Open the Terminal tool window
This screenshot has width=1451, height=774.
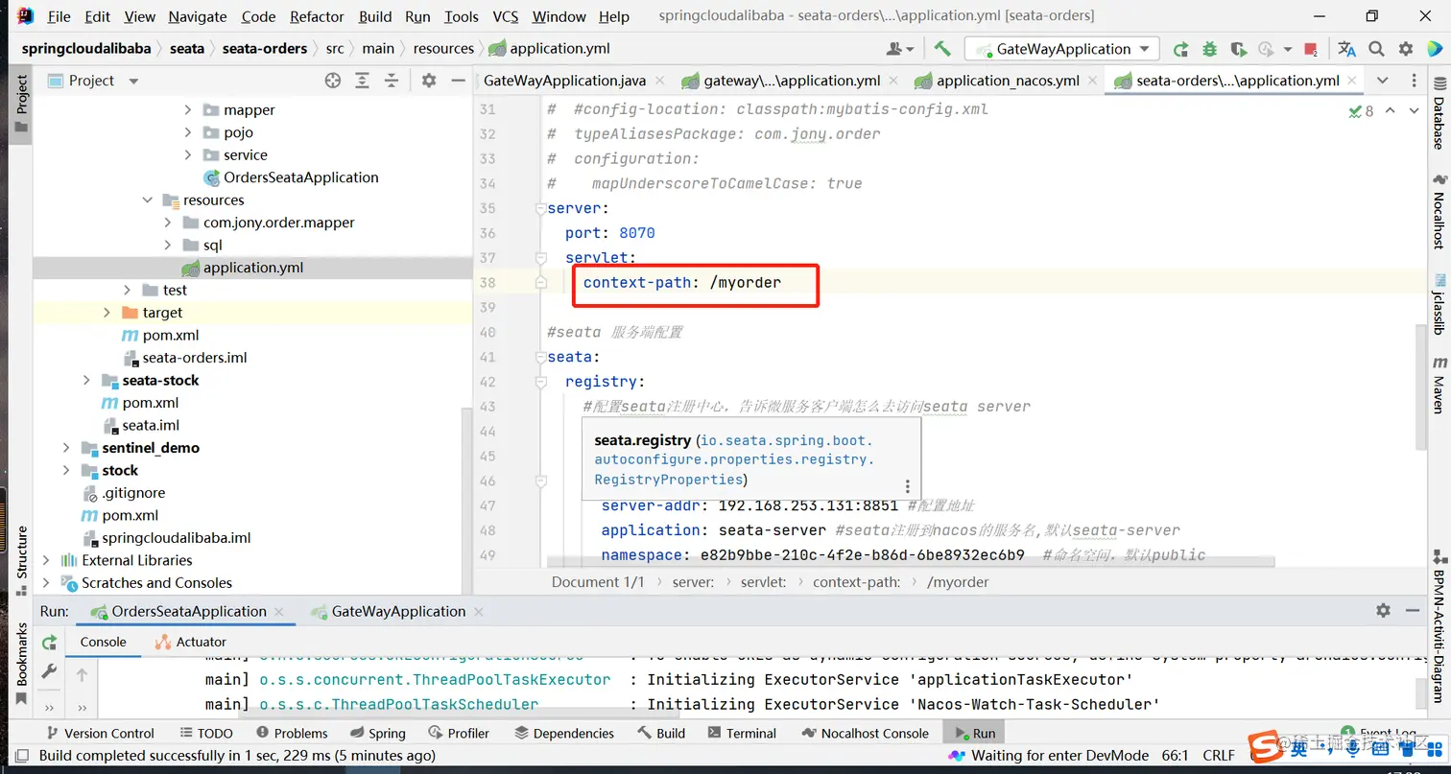pos(741,734)
